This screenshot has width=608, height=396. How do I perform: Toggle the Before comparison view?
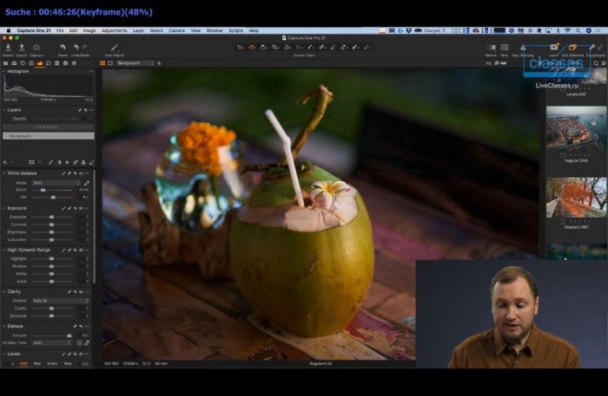[491, 48]
